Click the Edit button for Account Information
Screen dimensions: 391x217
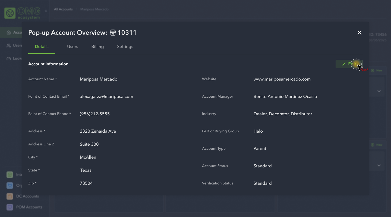click(x=349, y=64)
